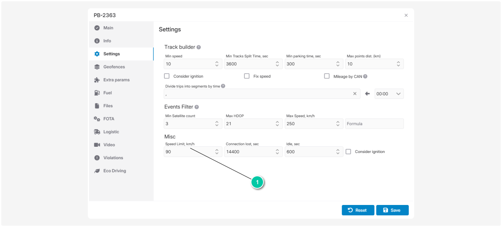
Task: Click the left arrow beside time dropdown
Action: pyautogui.click(x=367, y=94)
